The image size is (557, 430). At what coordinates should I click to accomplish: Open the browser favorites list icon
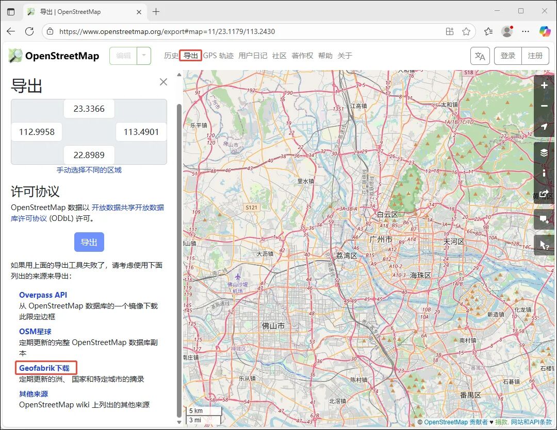(x=488, y=31)
